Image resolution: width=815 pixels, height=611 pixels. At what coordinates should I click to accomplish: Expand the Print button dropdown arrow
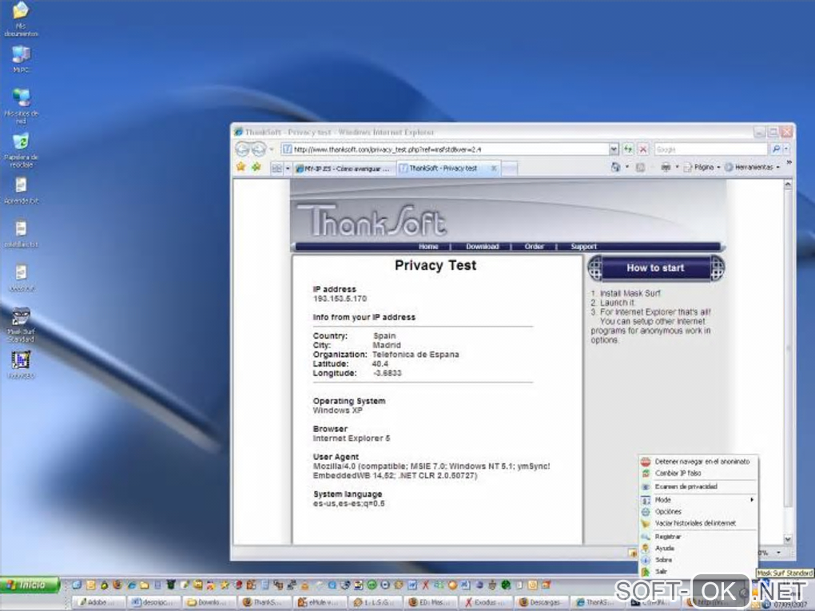(677, 167)
